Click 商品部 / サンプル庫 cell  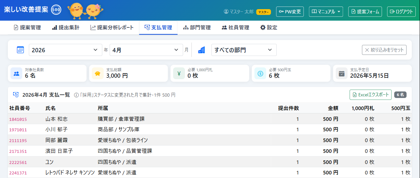[118, 130]
